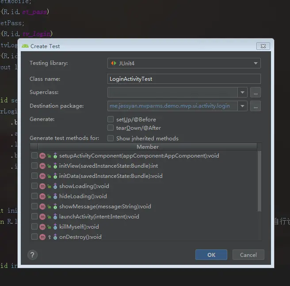Check the setupActivityComponent method checkbox

[x=34, y=156]
